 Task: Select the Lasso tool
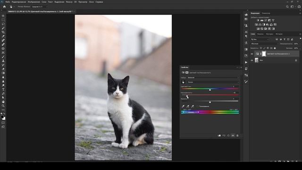point(3,24)
